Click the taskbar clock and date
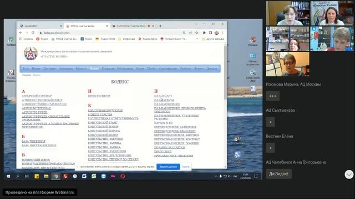The height and width of the screenshot is (199, 355). 246,176
